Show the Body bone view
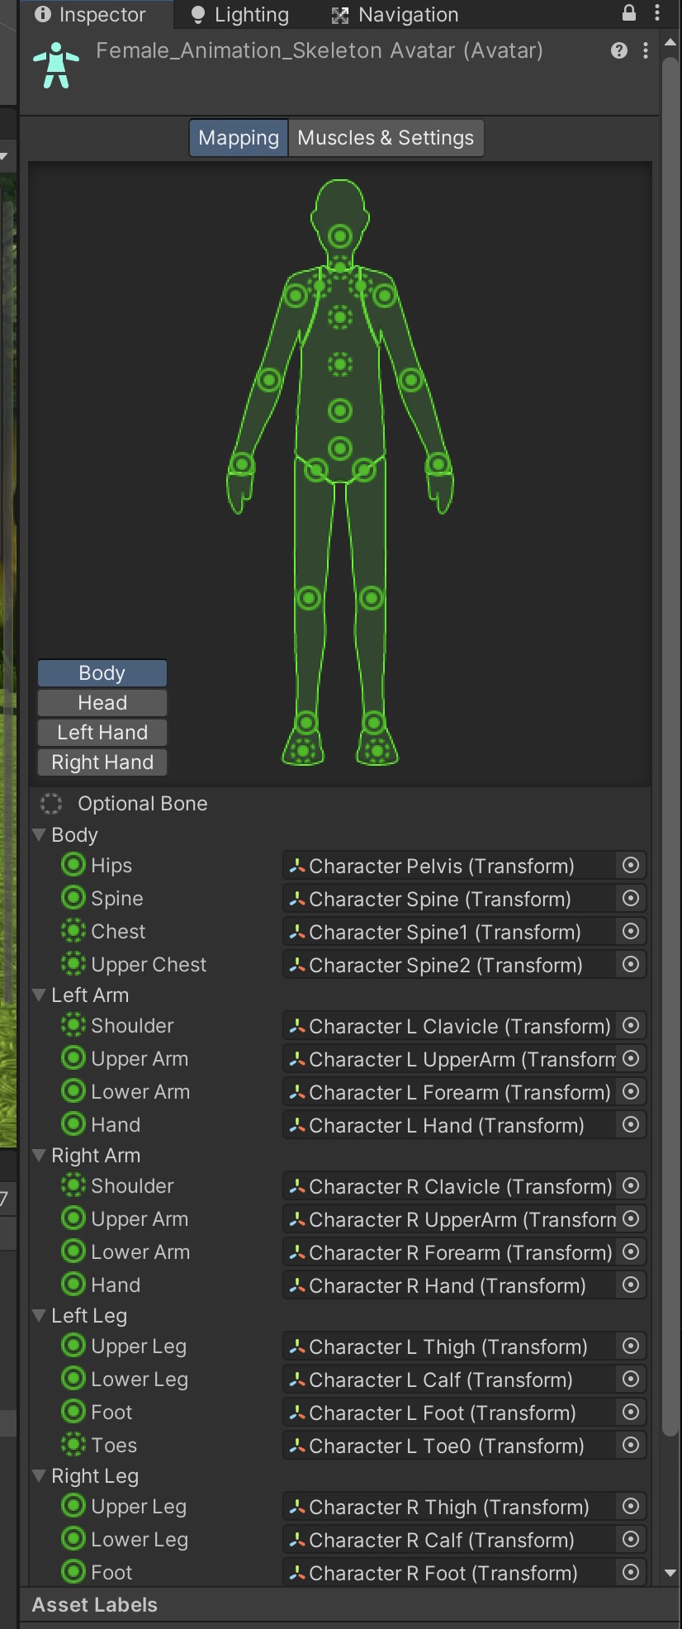 102,673
